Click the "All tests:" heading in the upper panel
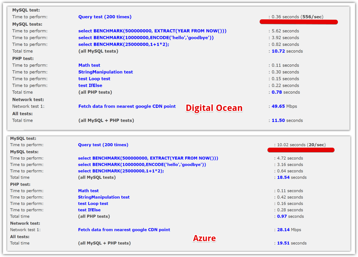This screenshot has width=358, height=257. (22, 113)
